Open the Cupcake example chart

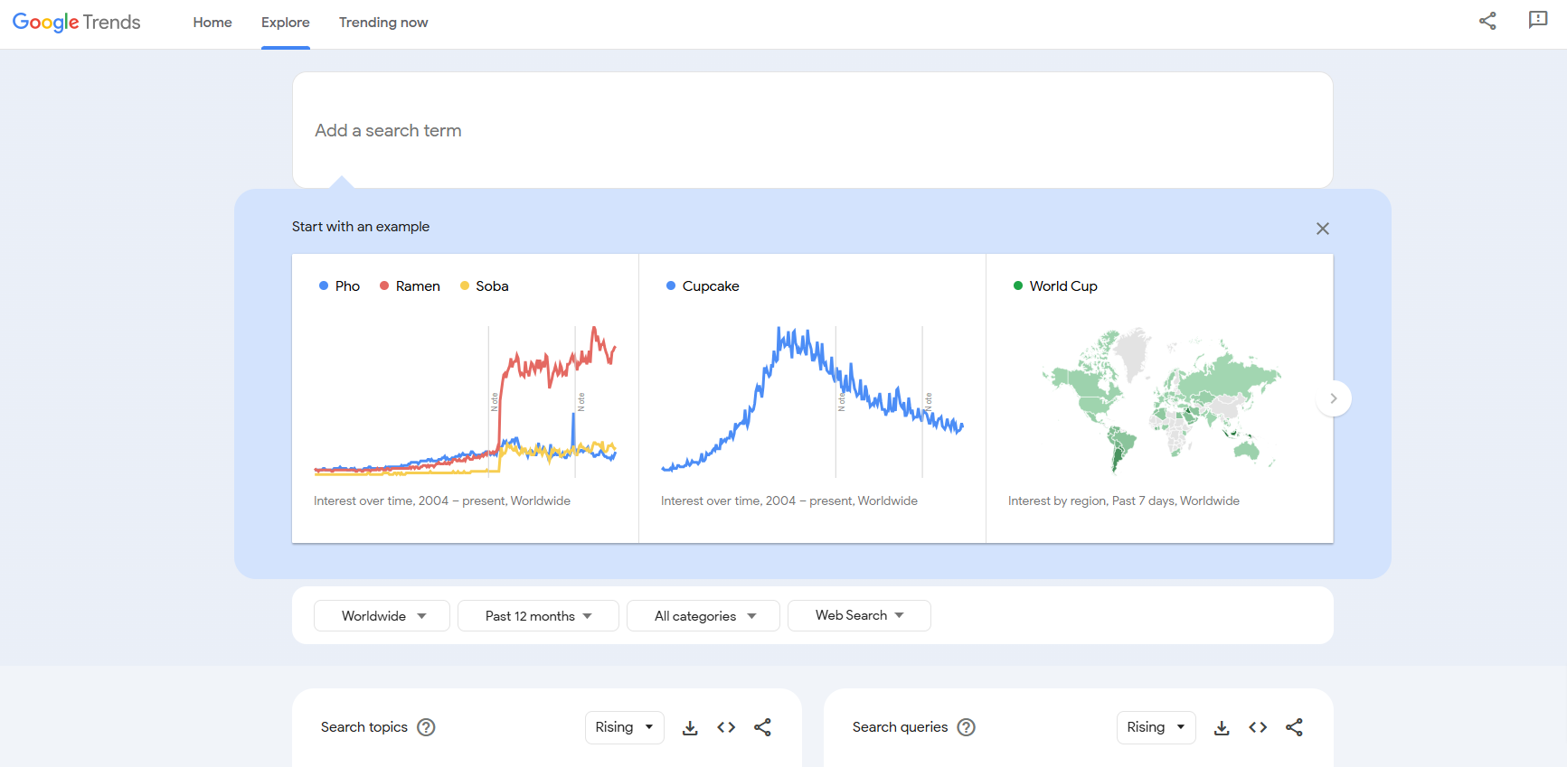tap(812, 398)
